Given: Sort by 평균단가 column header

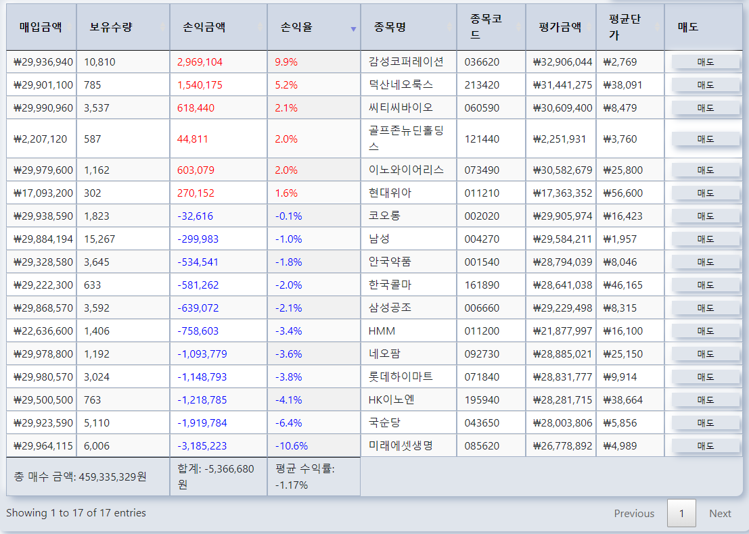Looking at the screenshot, I should pyautogui.click(x=630, y=27).
